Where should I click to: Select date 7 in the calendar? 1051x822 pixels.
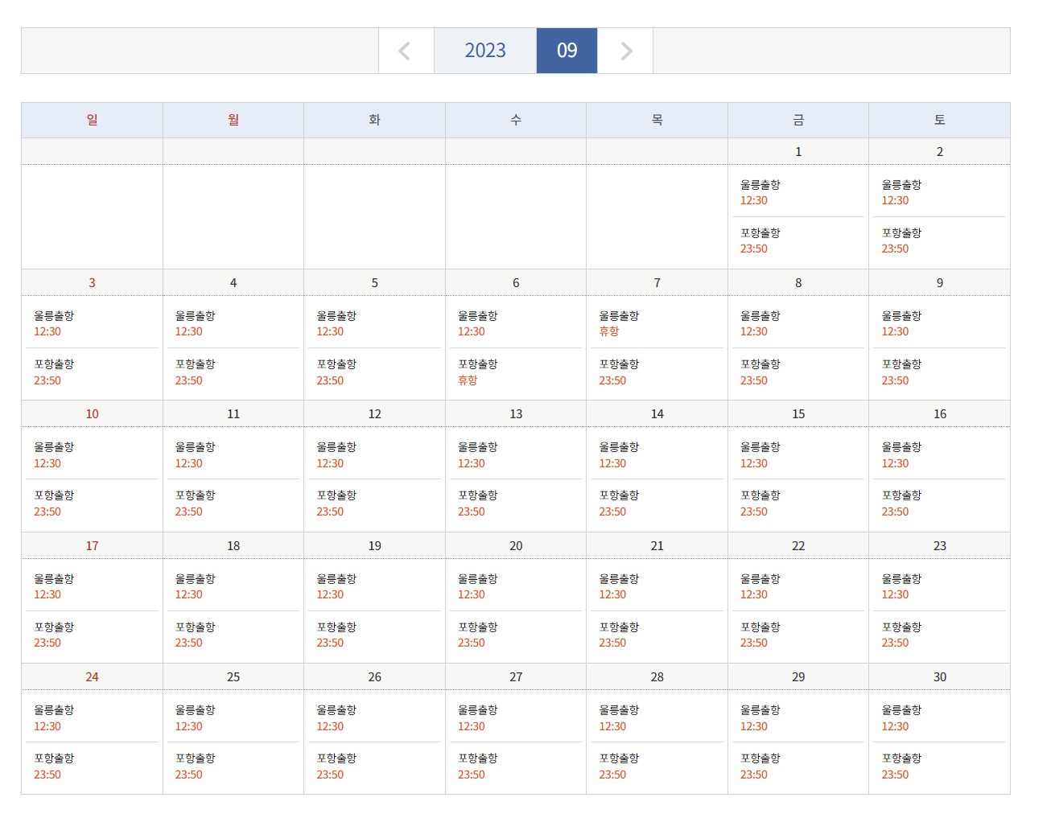tap(657, 282)
